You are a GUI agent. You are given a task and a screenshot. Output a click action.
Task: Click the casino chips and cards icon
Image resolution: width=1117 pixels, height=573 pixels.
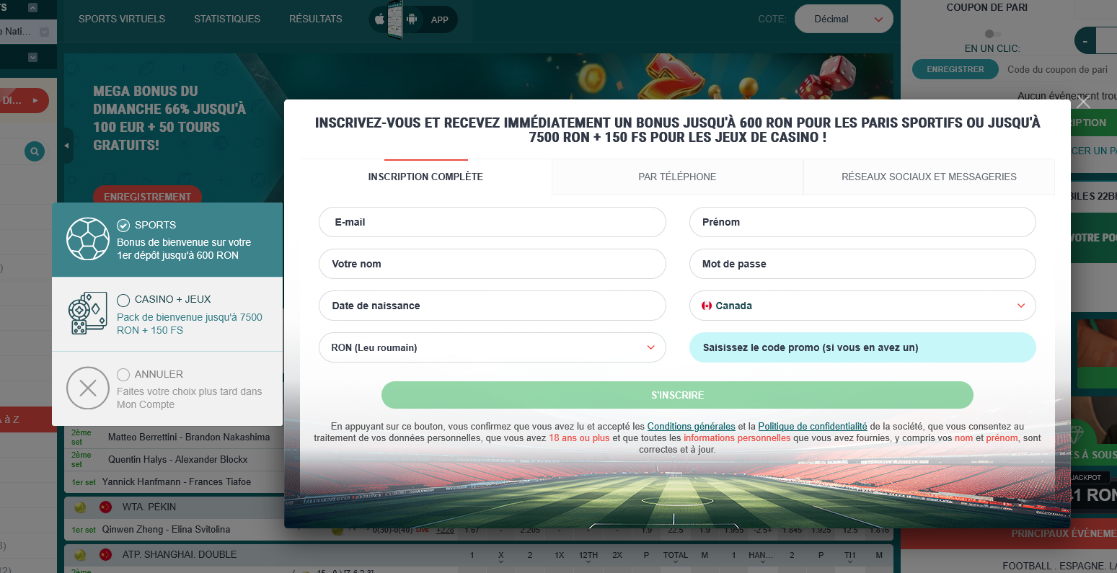(x=88, y=314)
